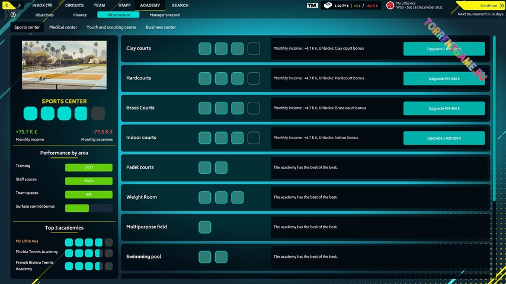Click the Surface control bonus progress bar
506x284 pixels.
(88, 208)
